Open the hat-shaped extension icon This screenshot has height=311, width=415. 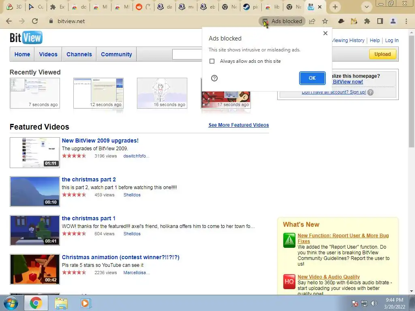tap(341, 21)
